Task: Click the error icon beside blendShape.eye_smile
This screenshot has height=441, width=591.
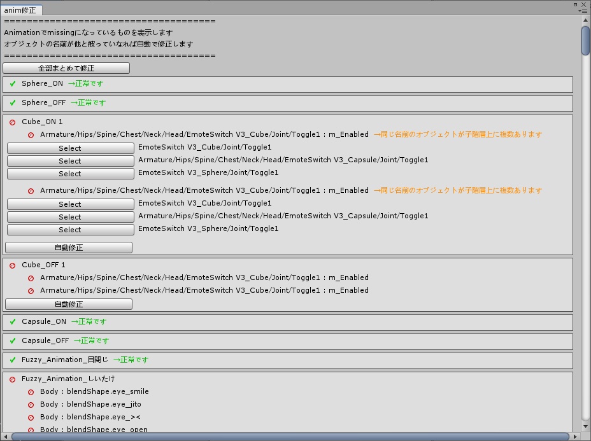Action: (30, 392)
